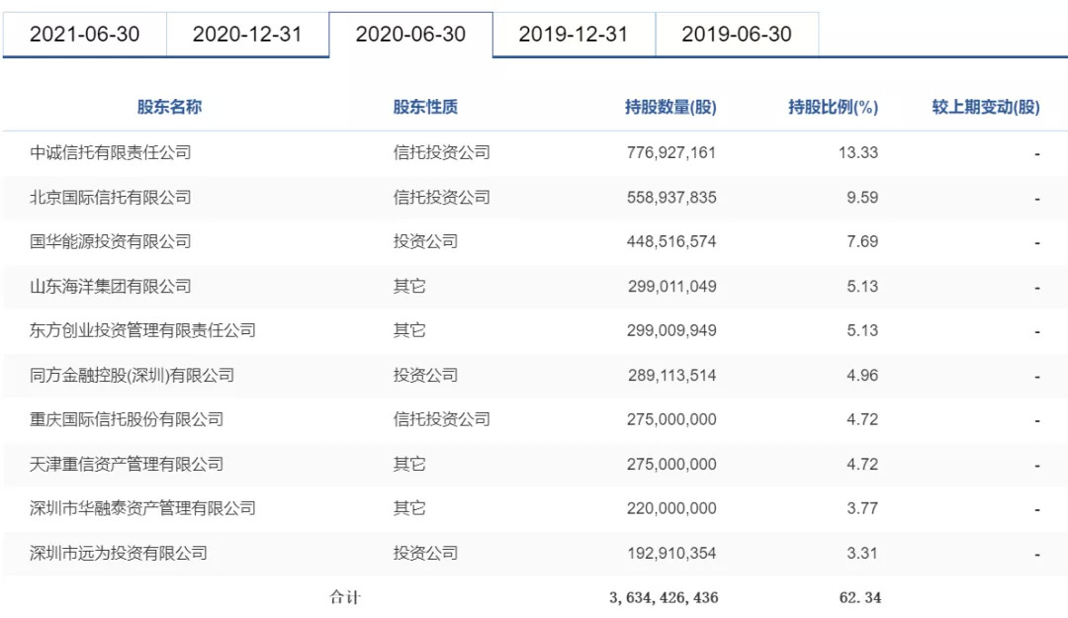Viewport: 1068px width, 618px height.
Task: Click share count 558,937,835
Action: coord(671,198)
